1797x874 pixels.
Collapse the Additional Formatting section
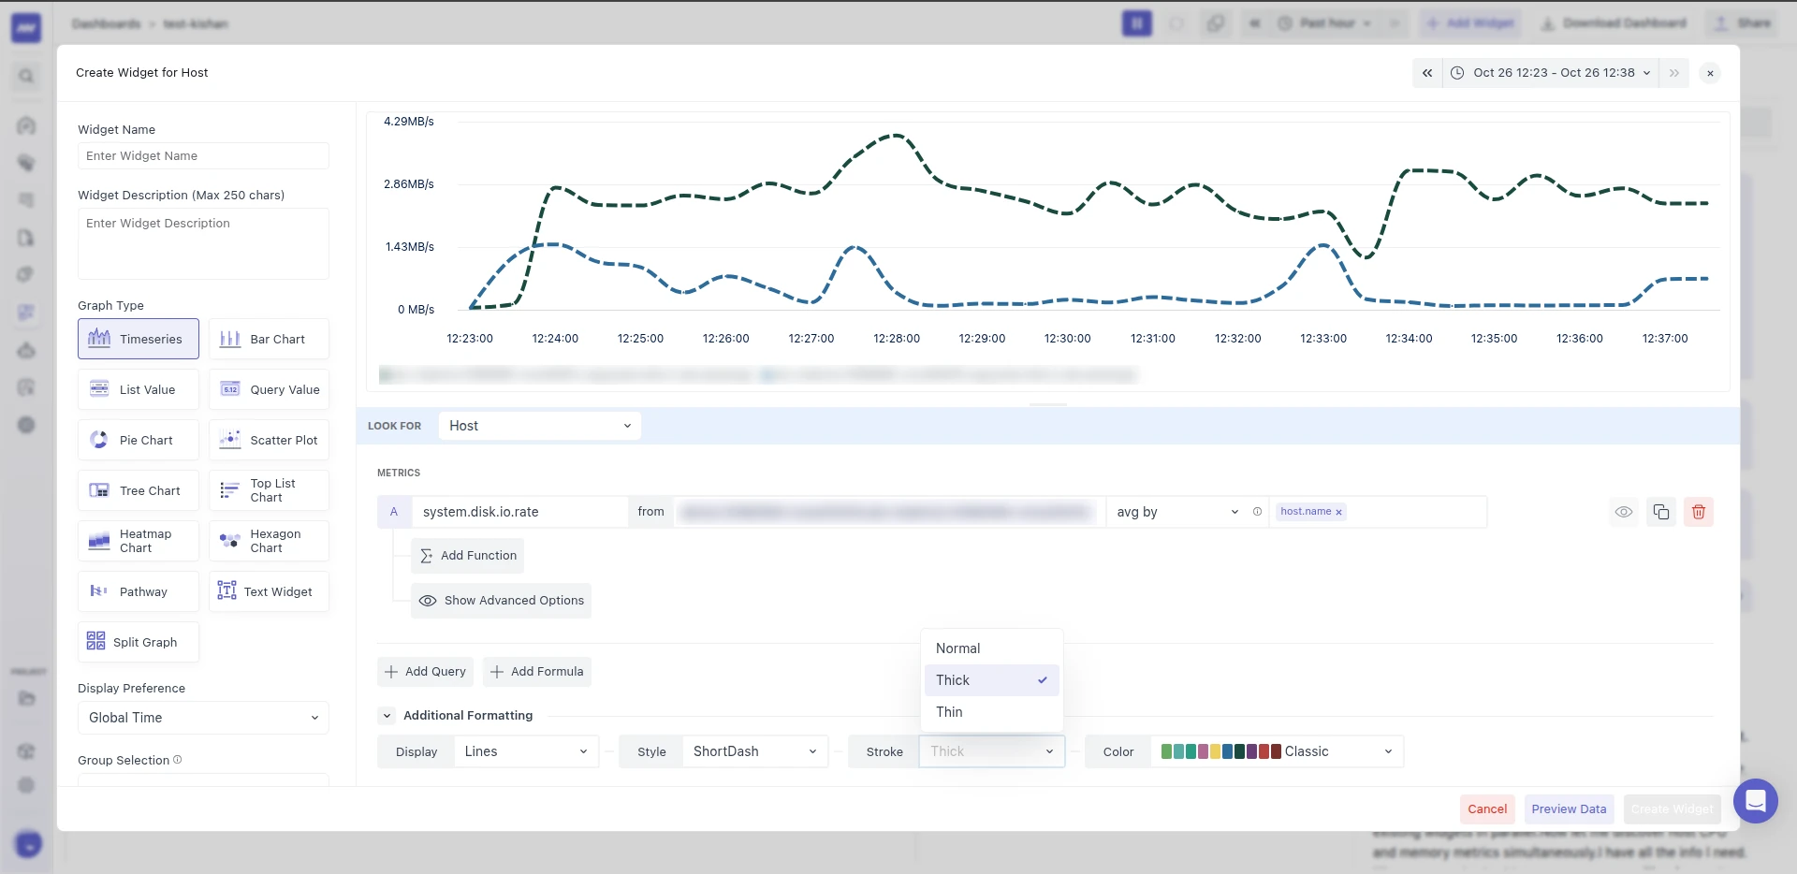(x=387, y=716)
